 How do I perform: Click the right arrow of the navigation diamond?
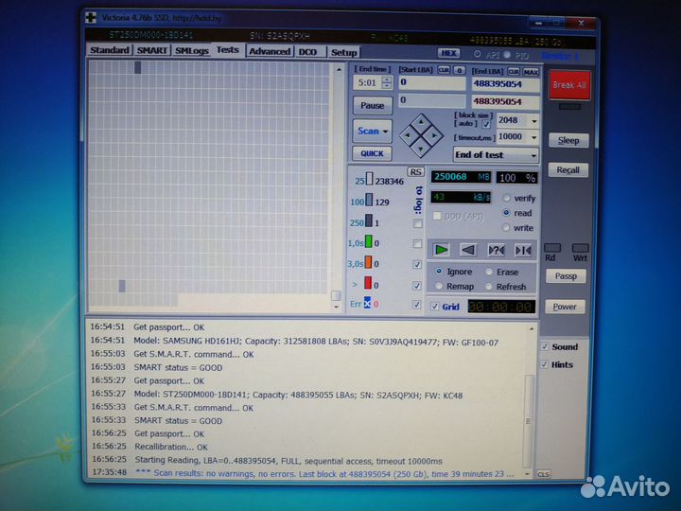click(434, 135)
